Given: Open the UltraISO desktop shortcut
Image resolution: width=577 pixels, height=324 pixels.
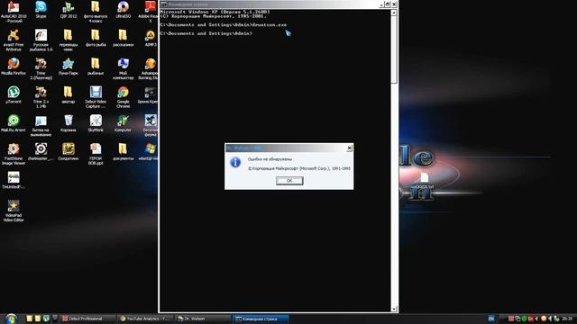Looking at the screenshot, I should pos(123,9).
